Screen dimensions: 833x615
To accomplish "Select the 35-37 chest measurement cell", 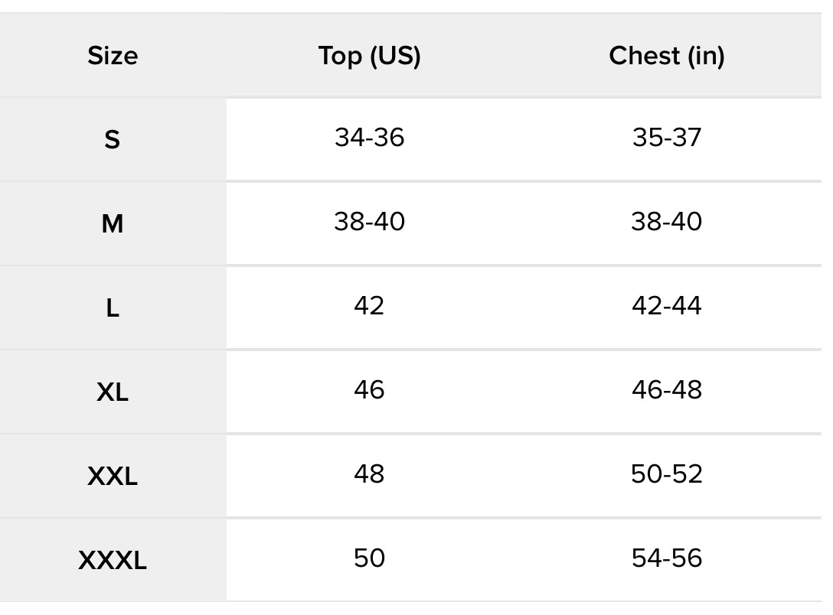I will (667, 138).
